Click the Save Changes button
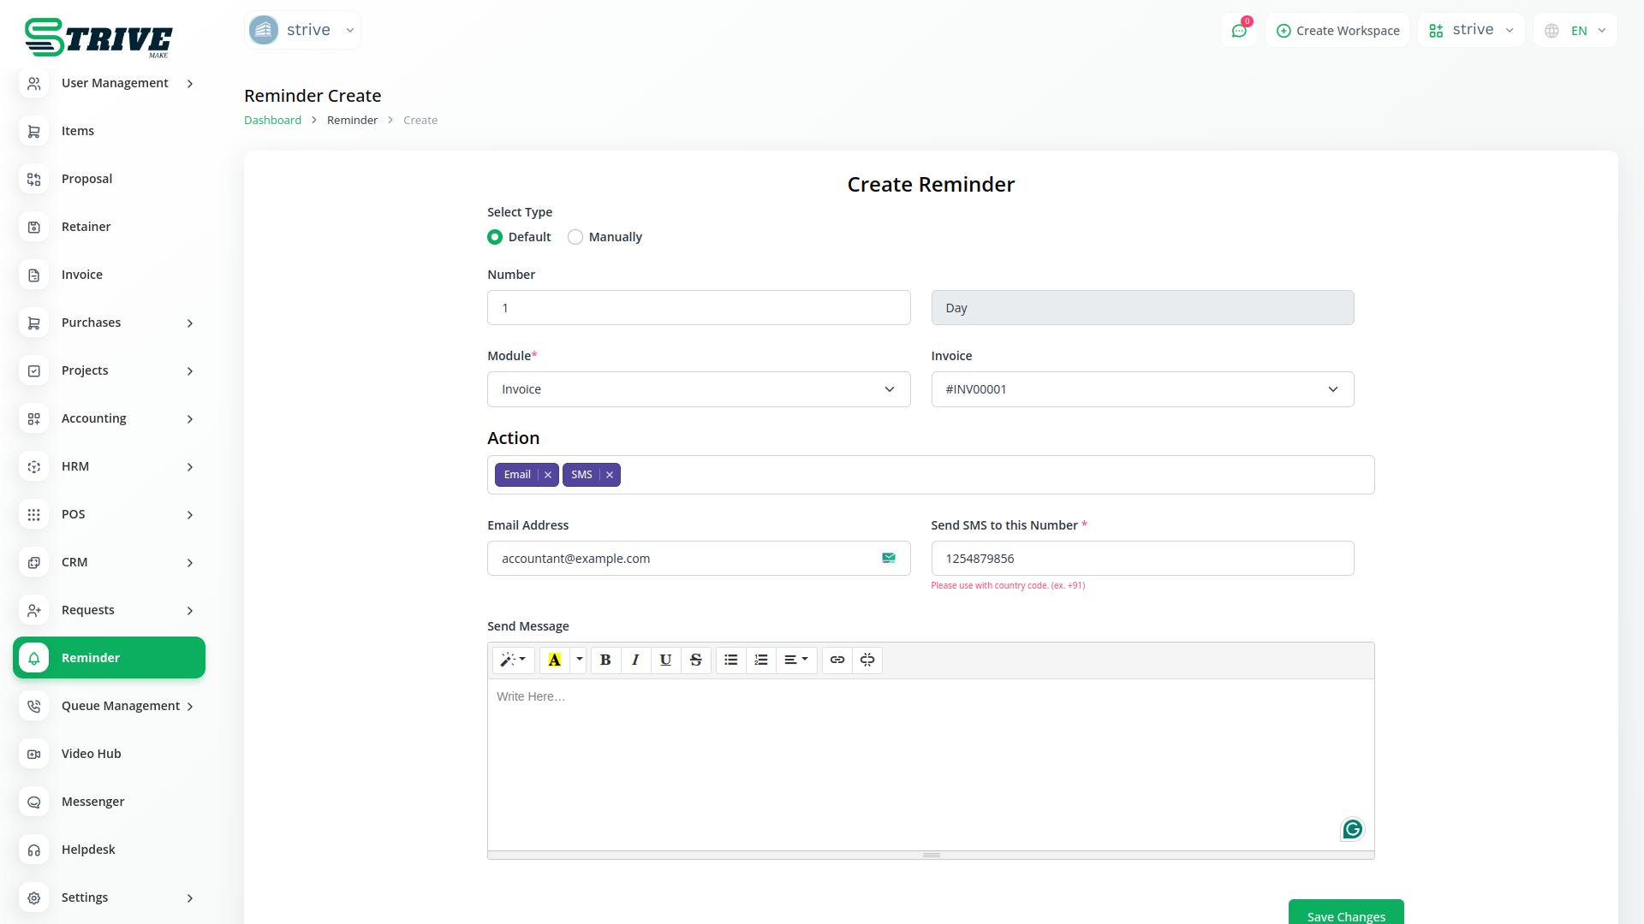 click(x=1345, y=915)
